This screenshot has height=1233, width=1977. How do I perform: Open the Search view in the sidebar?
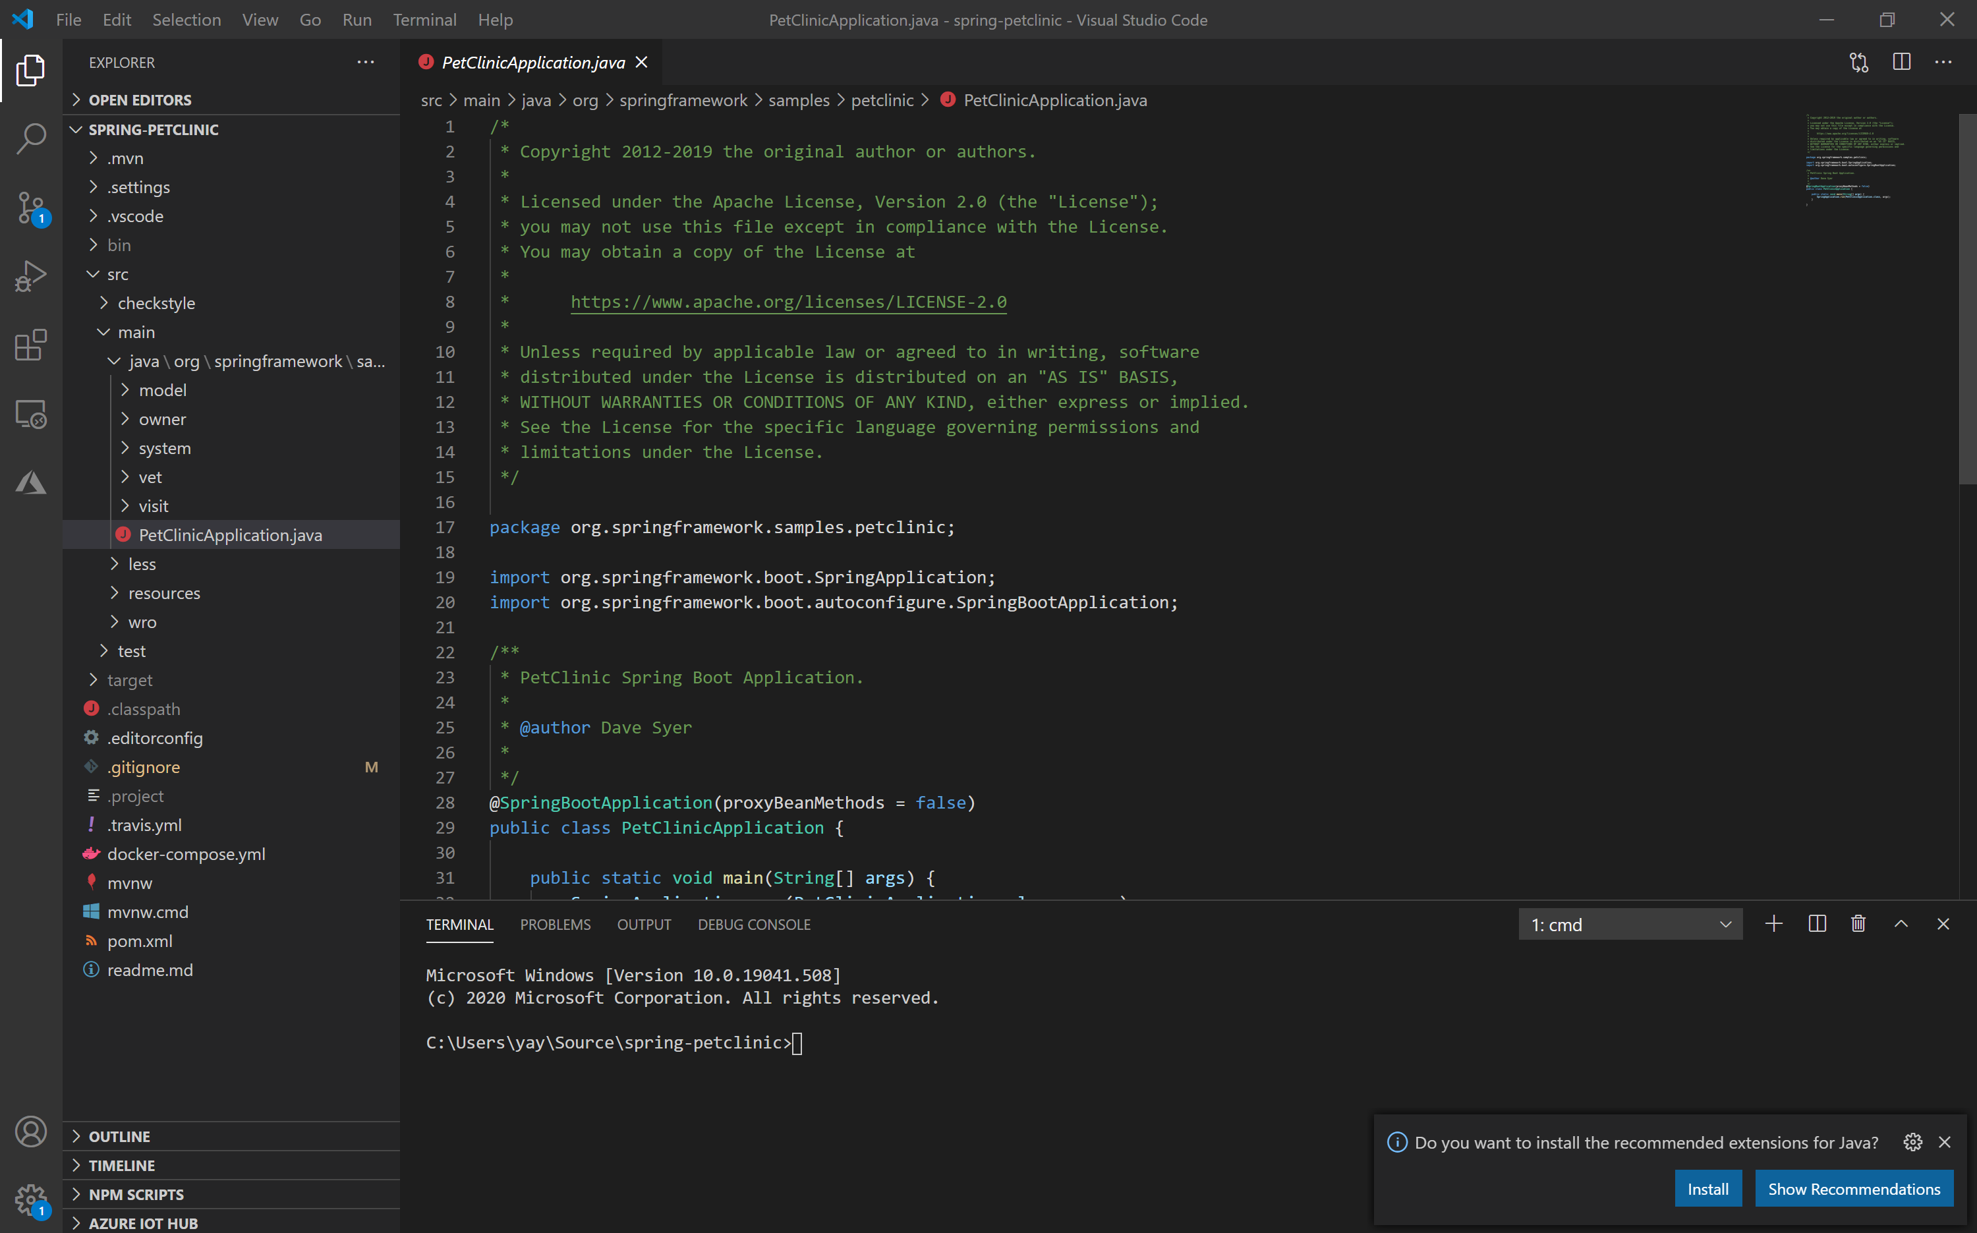coord(30,138)
